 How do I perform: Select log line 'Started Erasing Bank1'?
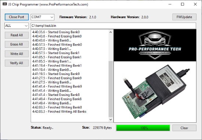tap(56, 53)
